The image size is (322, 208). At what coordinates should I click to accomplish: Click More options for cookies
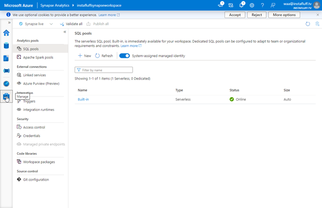284,15
